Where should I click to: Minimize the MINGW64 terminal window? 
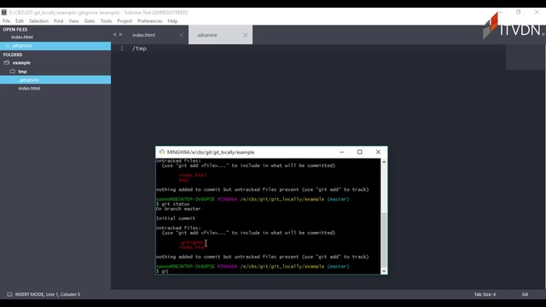[341, 152]
